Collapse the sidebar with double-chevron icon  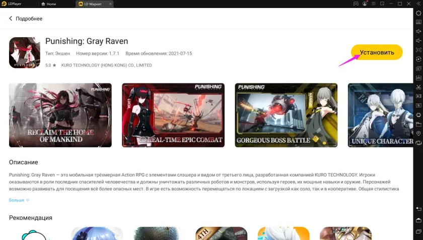418,4
